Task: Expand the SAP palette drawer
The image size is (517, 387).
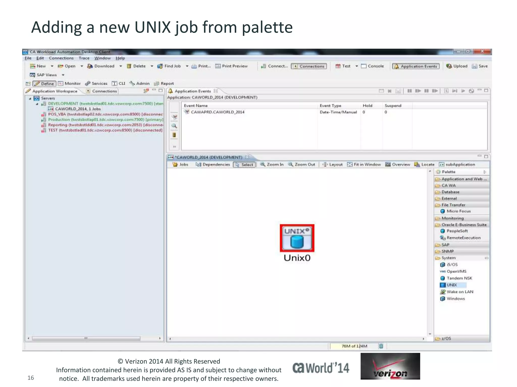Action: [x=462, y=245]
